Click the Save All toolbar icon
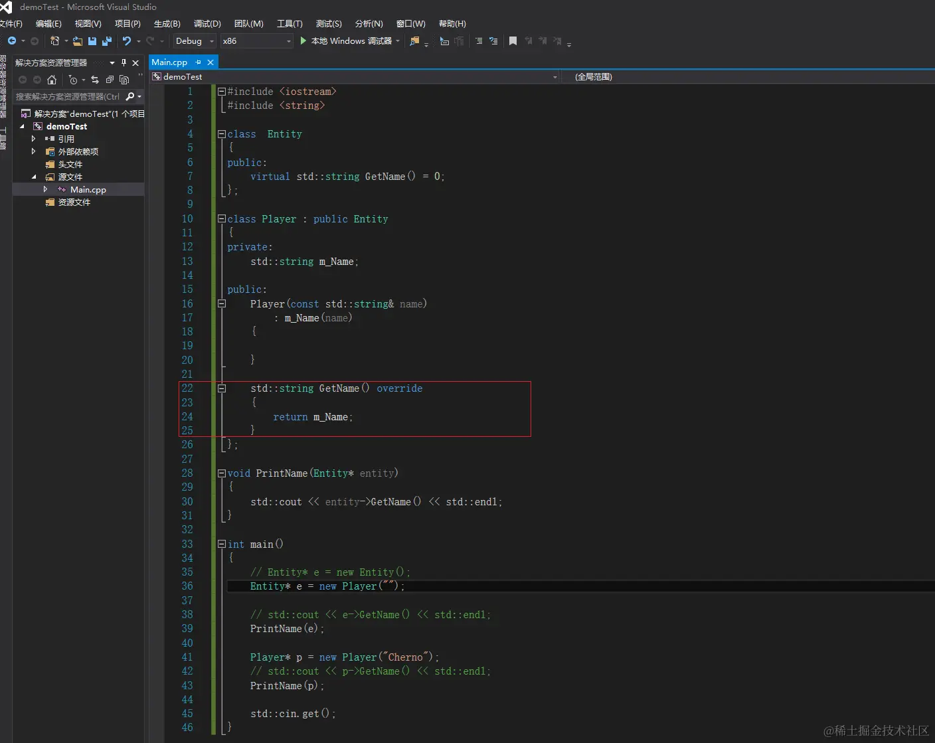Image resolution: width=935 pixels, height=743 pixels. point(106,41)
